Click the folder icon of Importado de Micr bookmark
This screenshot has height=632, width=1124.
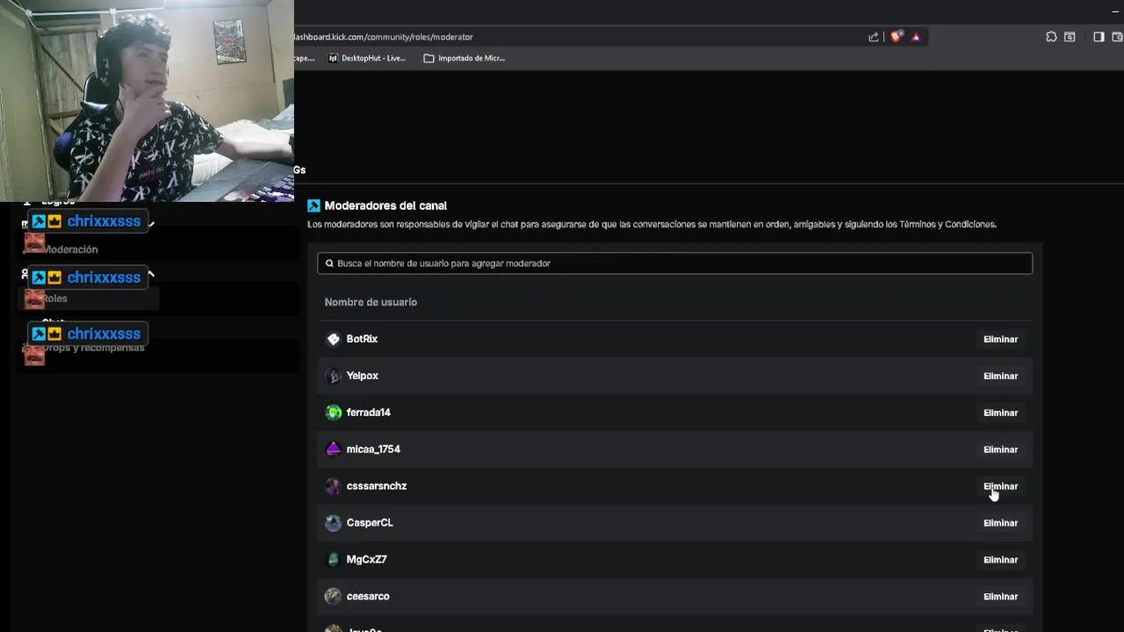pos(429,58)
